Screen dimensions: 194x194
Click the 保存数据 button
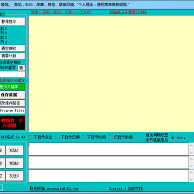coord(12,95)
